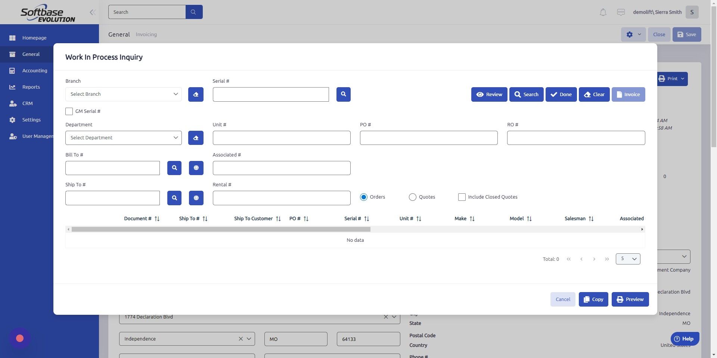Click the notification bell in the top bar
The width and height of the screenshot is (717, 358).
603,12
